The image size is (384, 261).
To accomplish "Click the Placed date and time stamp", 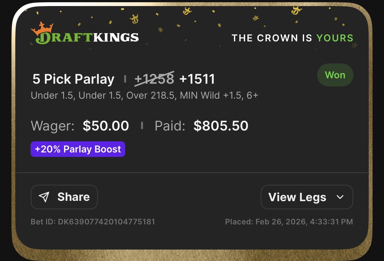I will (289, 222).
